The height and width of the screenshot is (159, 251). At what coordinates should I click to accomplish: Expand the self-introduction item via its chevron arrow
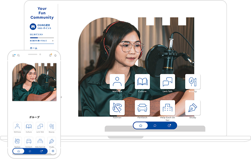point(53,41)
